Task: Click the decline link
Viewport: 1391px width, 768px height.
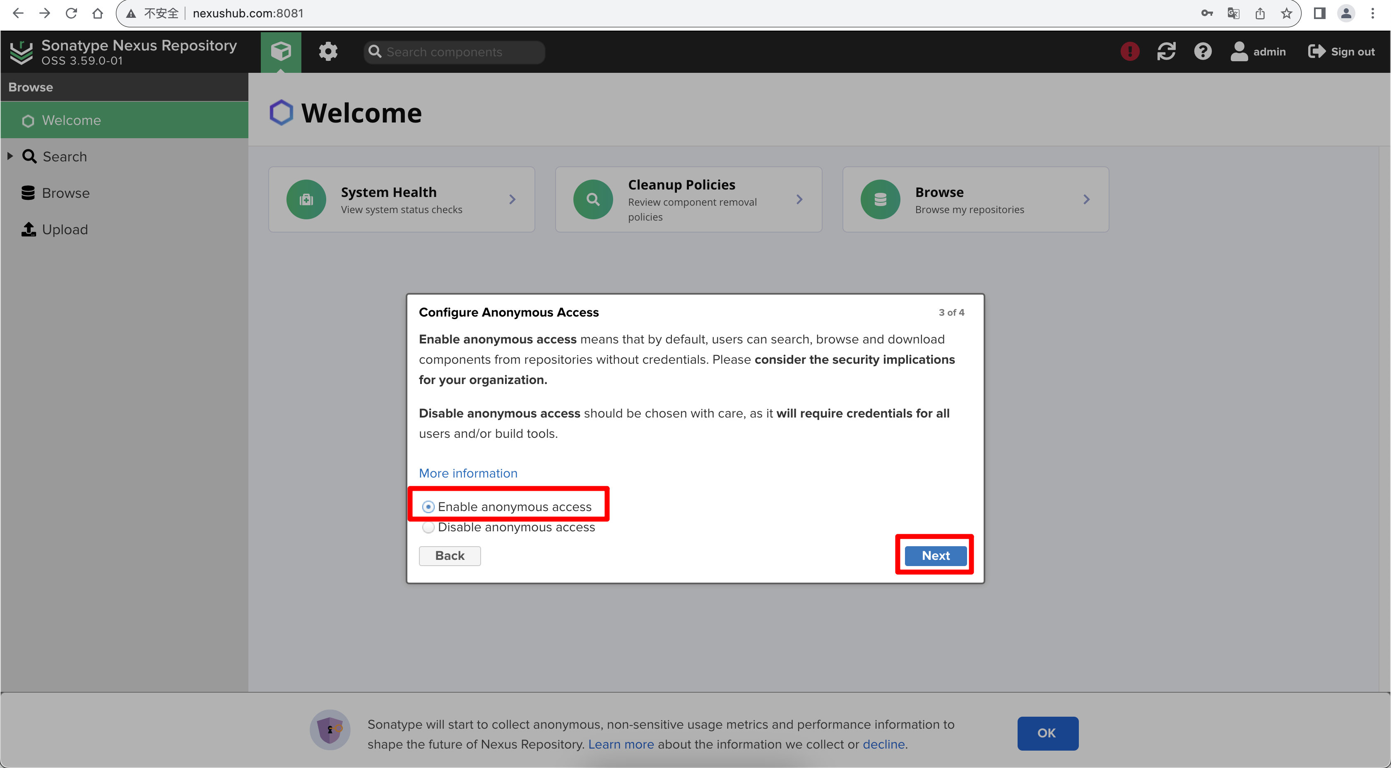Action: point(883,744)
